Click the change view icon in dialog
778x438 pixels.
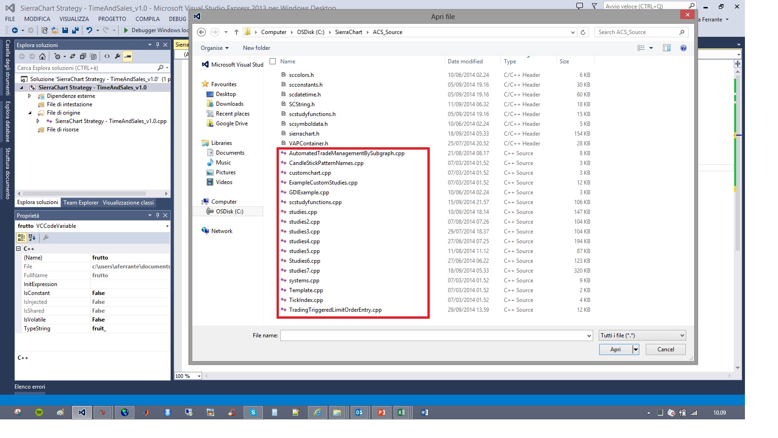[641, 48]
